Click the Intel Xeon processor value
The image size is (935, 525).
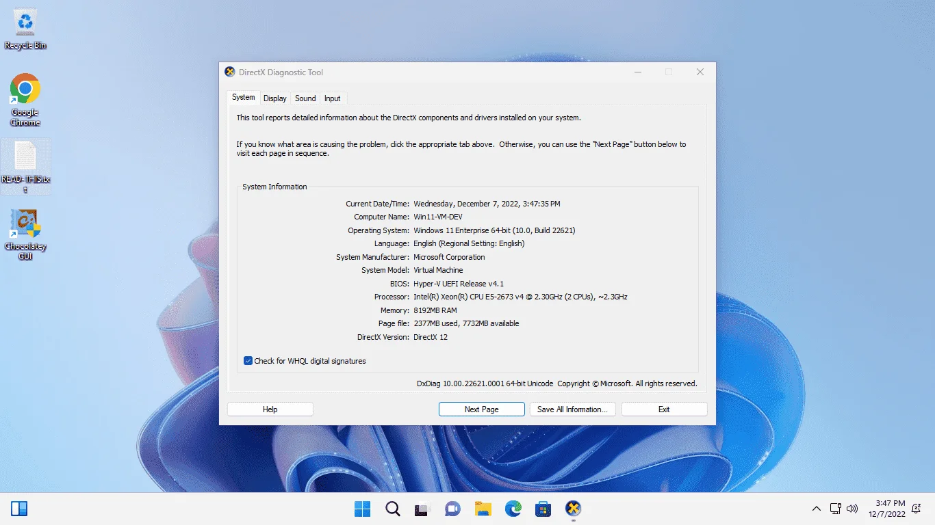point(520,297)
